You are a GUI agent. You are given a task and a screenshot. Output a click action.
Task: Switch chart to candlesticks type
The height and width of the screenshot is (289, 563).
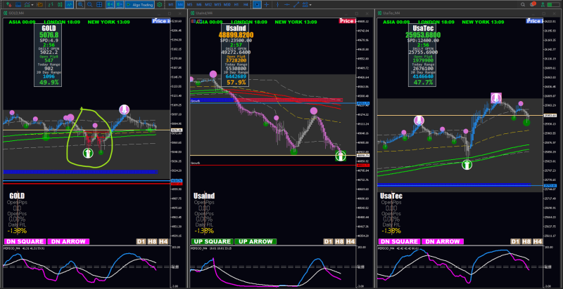coord(60,5)
